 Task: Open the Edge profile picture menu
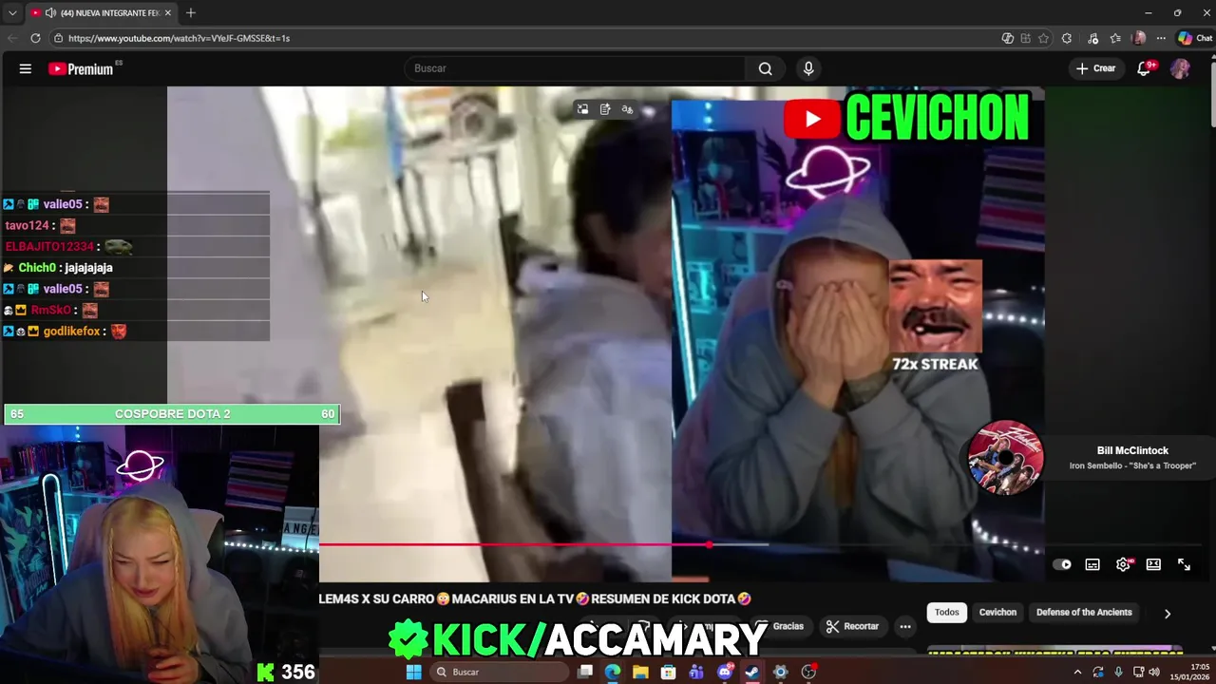point(1139,38)
